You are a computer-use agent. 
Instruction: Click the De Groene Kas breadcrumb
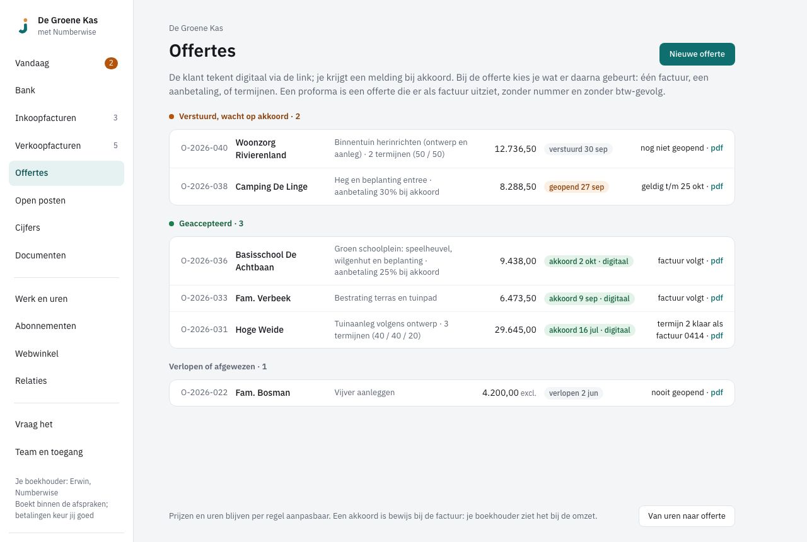coord(196,28)
